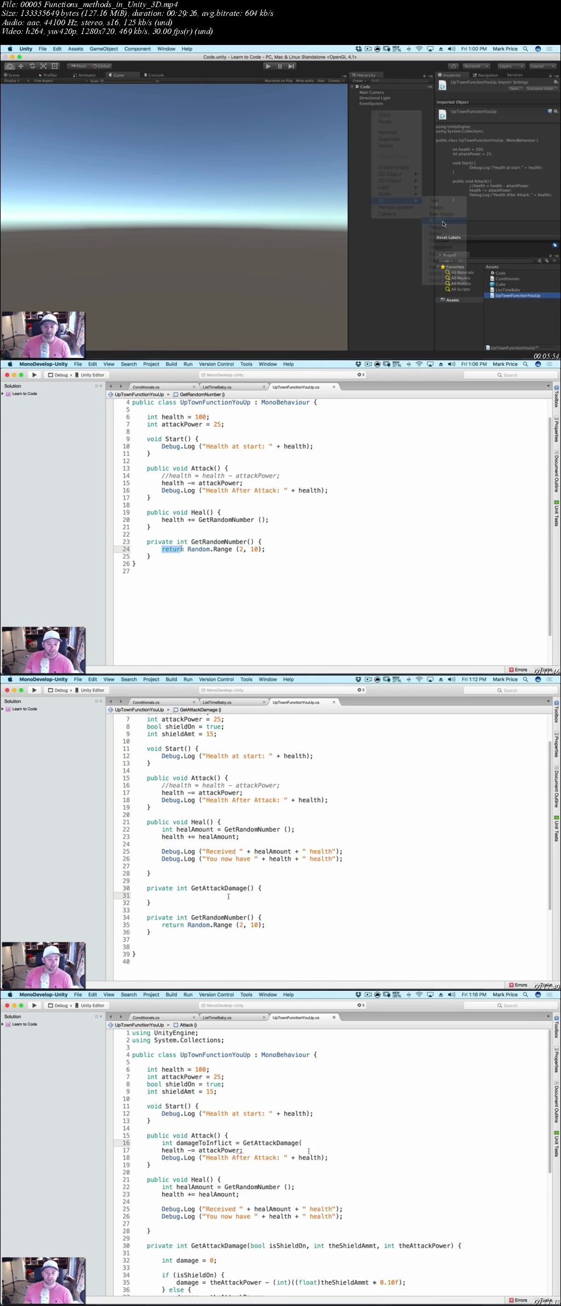
Task: Open the Display 1 dropdown
Action: click(16, 81)
